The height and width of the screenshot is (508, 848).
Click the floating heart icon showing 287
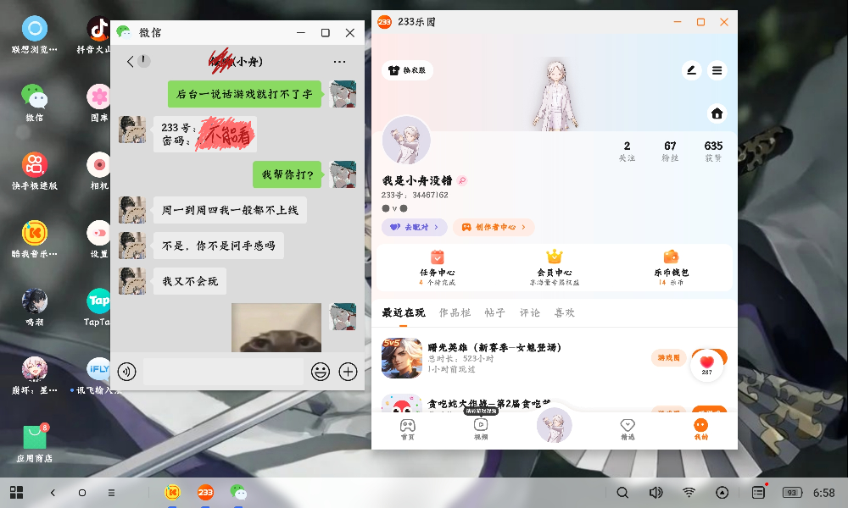coord(707,365)
